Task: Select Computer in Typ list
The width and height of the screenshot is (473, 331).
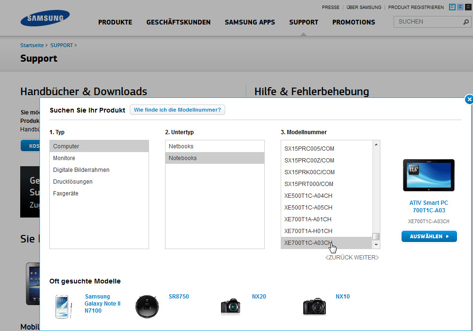Action: 99,146
